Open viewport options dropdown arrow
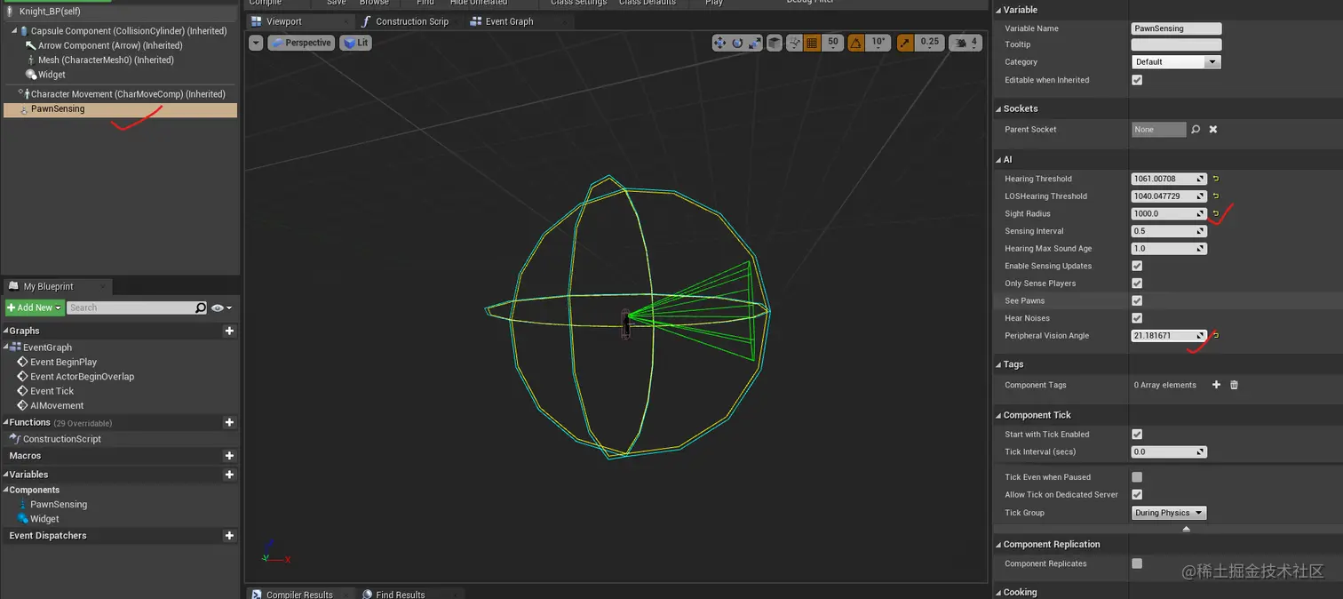This screenshot has width=1343, height=599. [257, 43]
